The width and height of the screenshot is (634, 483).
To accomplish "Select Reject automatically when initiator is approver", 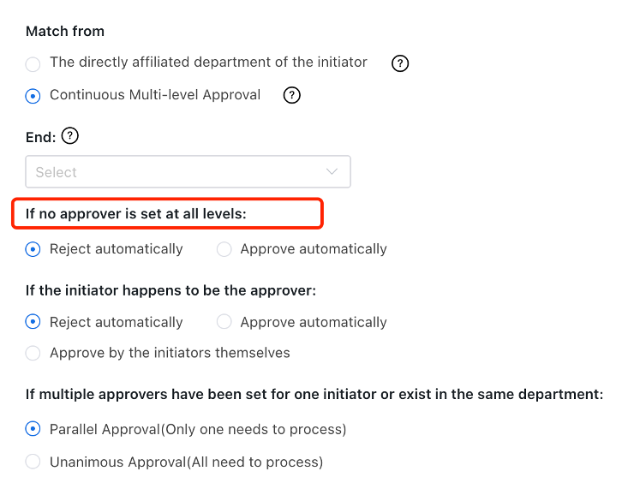I will point(33,323).
